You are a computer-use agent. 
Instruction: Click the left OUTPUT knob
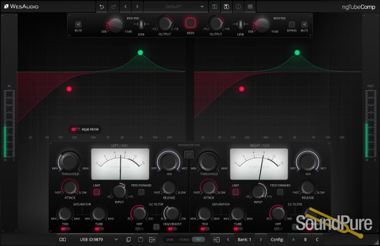pos(165,24)
